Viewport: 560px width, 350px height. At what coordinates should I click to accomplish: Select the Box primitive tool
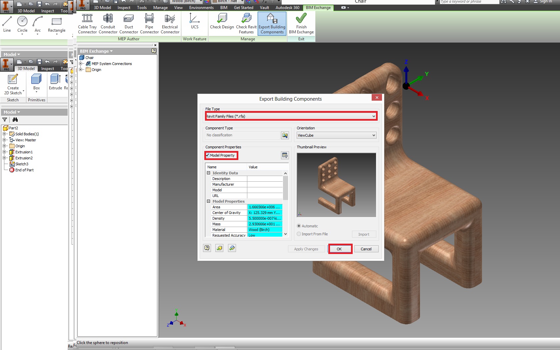tap(36, 82)
